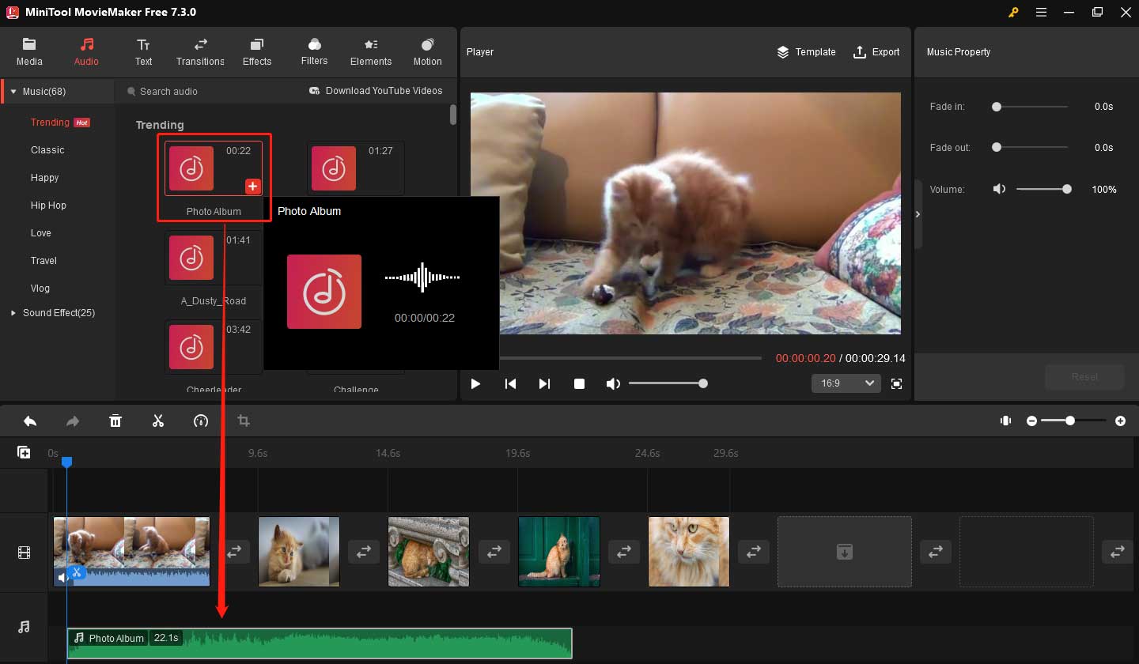Image resolution: width=1139 pixels, height=664 pixels.
Task: Click the Search audio field
Action: click(206, 92)
